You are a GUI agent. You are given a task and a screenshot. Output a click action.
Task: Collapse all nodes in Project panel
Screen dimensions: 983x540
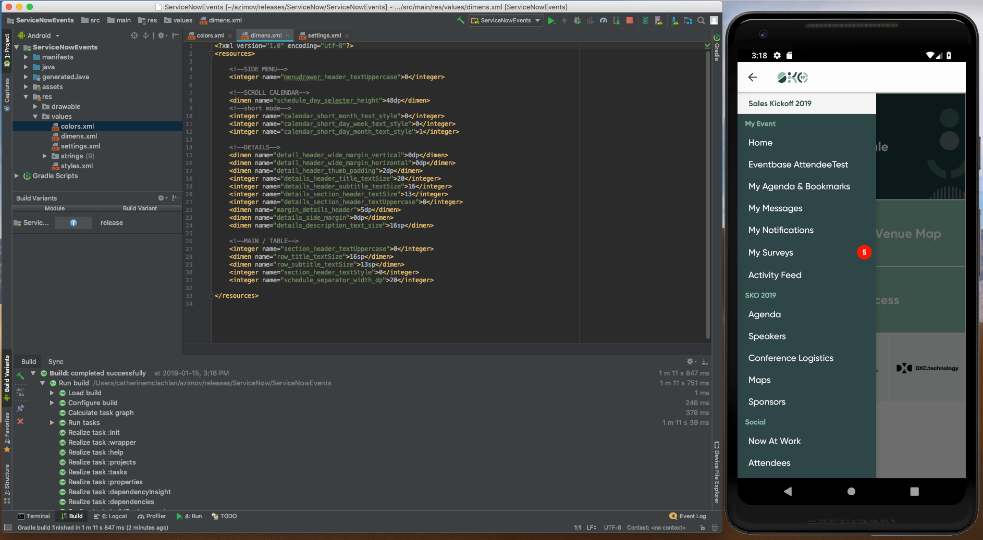pos(146,35)
